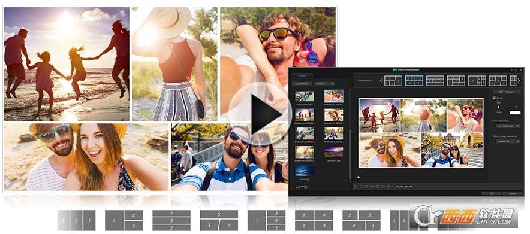
Task: Click the large play button overlay
Action: click(260, 114)
